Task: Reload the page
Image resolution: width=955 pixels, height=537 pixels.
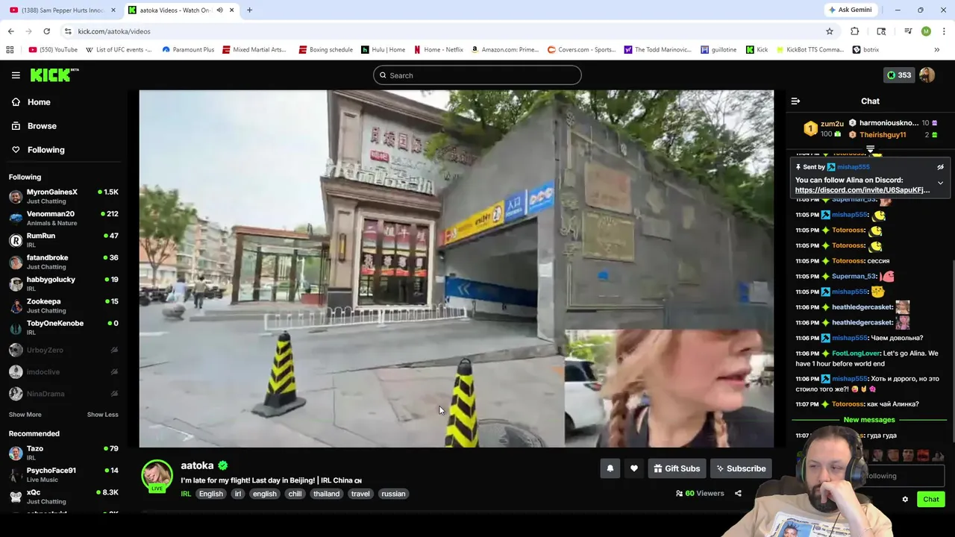Action: coord(46,31)
